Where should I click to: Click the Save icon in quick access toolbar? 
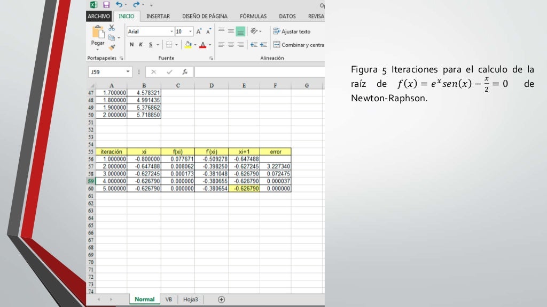click(106, 5)
